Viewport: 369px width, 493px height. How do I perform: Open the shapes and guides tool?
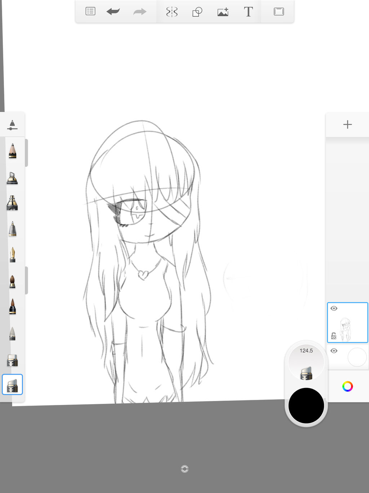tap(197, 12)
